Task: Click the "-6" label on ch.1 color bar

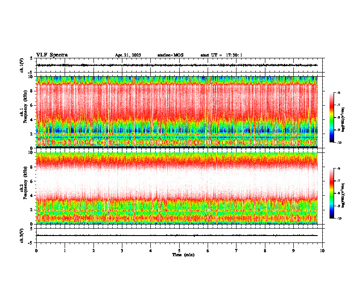Action: coord(338,92)
